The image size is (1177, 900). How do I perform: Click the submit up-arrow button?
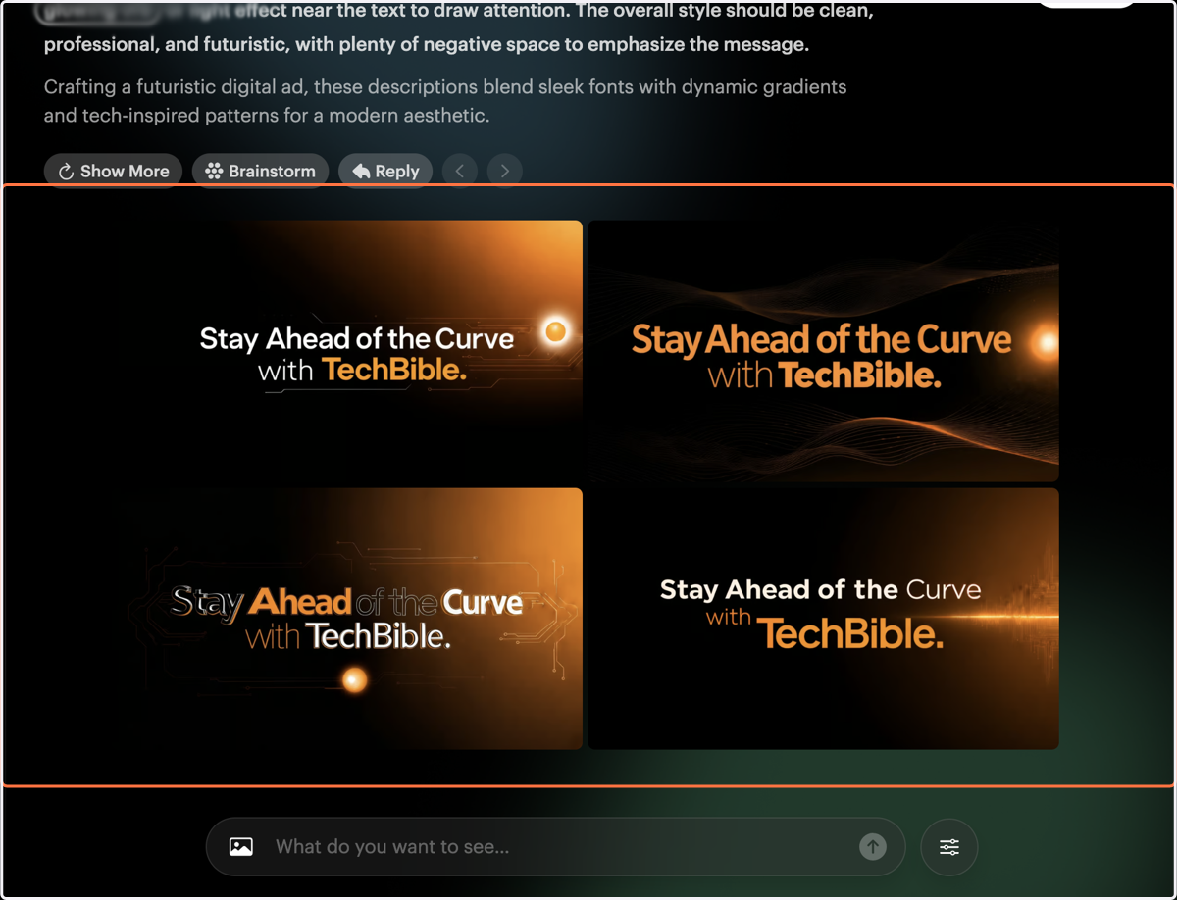pyautogui.click(x=873, y=846)
